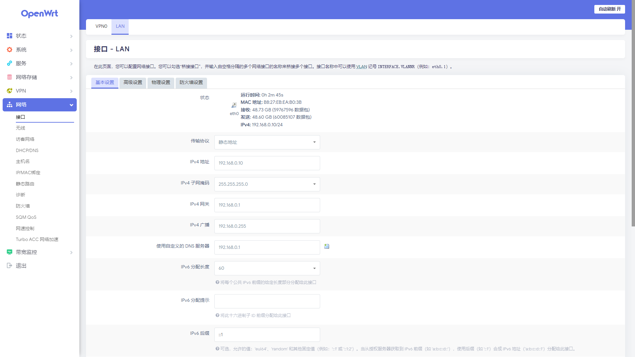The width and height of the screenshot is (635, 357).
Task: Open the 访客网络 guest network page
Action: 25,139
